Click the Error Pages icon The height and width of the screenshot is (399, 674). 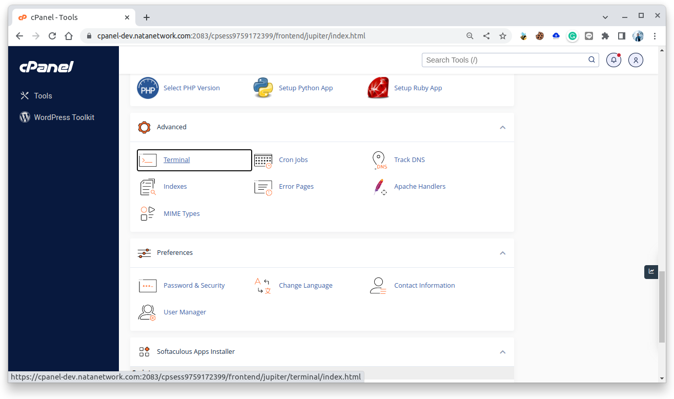tap(263, 188)
